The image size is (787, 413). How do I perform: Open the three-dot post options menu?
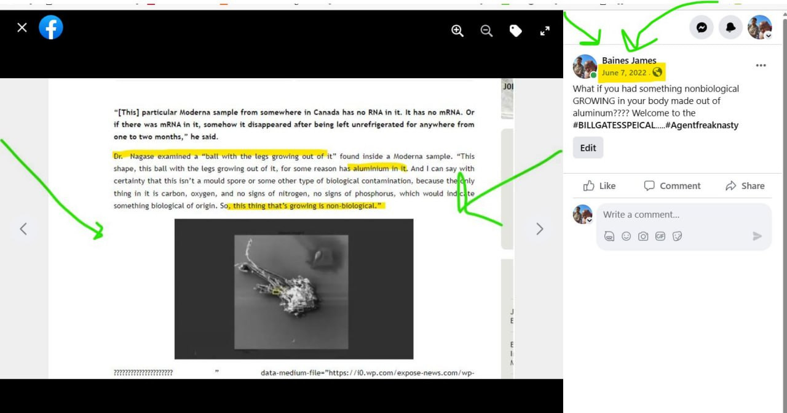click(761, 65)
